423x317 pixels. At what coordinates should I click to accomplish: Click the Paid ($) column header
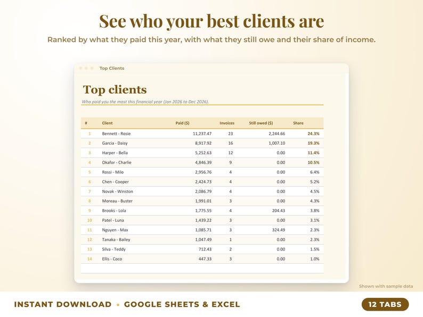tap(182, 123)
